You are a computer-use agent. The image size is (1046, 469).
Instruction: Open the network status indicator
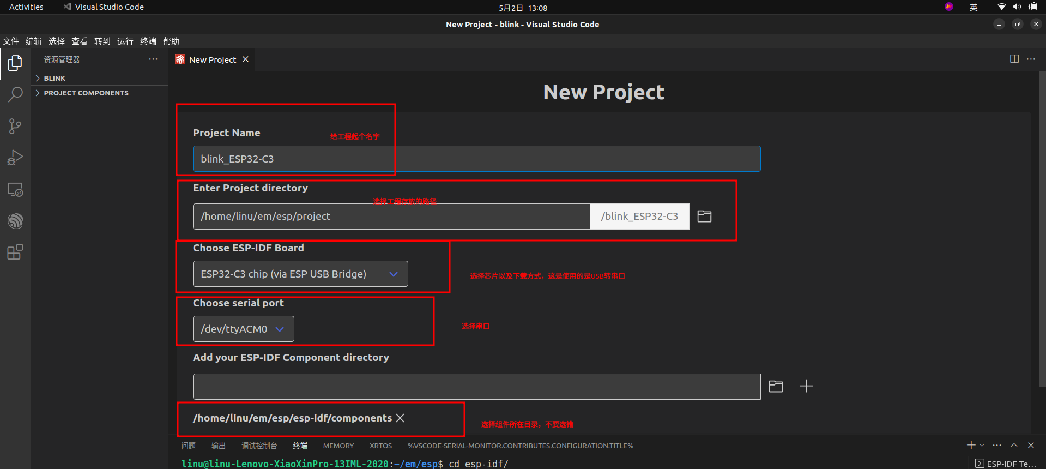pyautogui.click(x=1001, y=7)
